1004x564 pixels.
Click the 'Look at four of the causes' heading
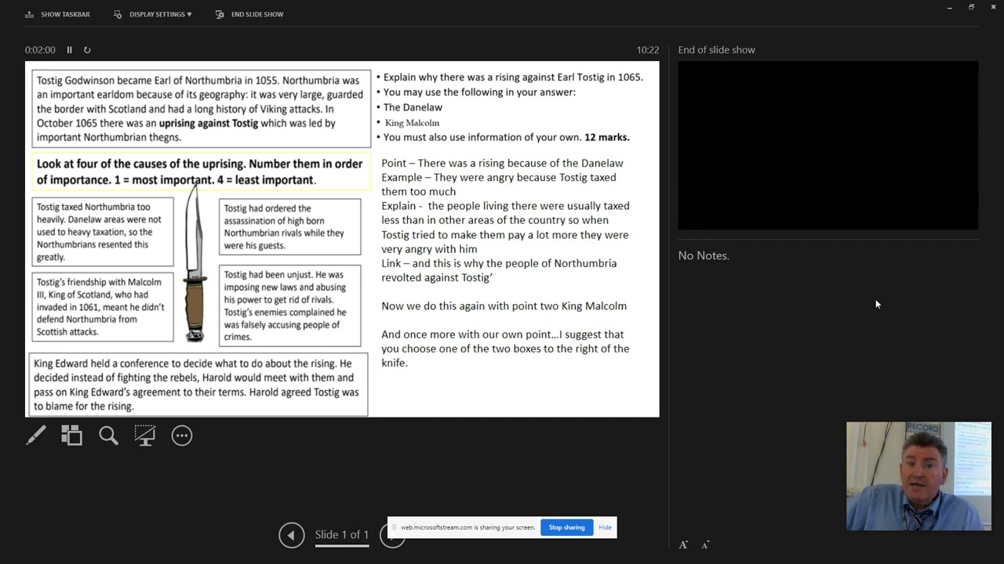[202, 172]
